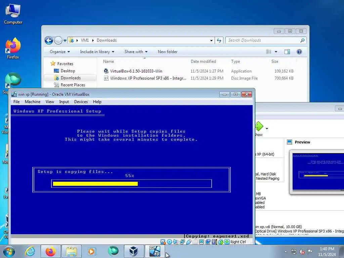Open the Help menu in VM window

click(x=97, y=102)
